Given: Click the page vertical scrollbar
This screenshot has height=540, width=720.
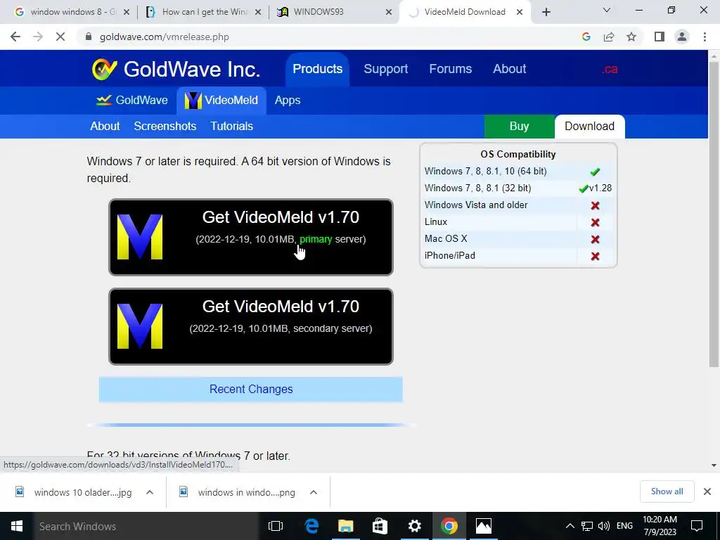Looking at the screenshot, I should (x=714, y=214).
